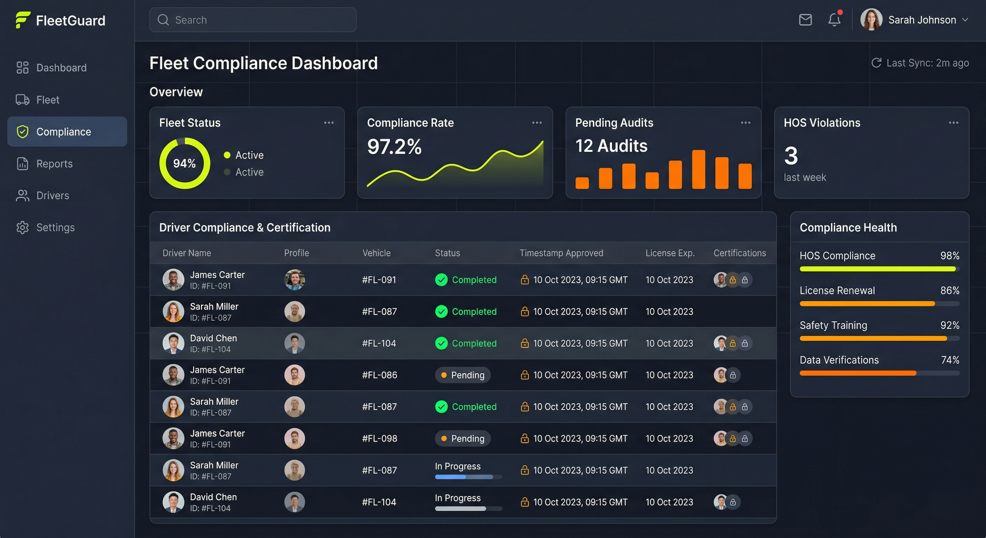Select Drivers in the navigation sidebar
986x538 pixels.
coord(53,195)
